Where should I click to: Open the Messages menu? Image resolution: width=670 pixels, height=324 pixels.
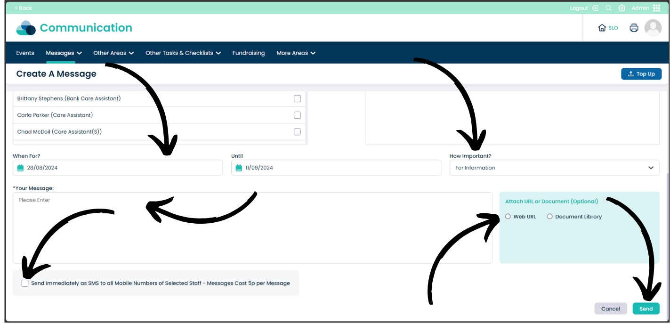[64, 53]
